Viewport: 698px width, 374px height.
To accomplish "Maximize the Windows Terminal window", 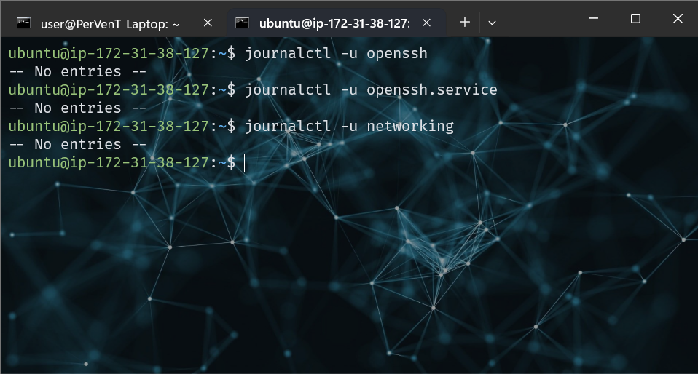I will click(635, 19).
